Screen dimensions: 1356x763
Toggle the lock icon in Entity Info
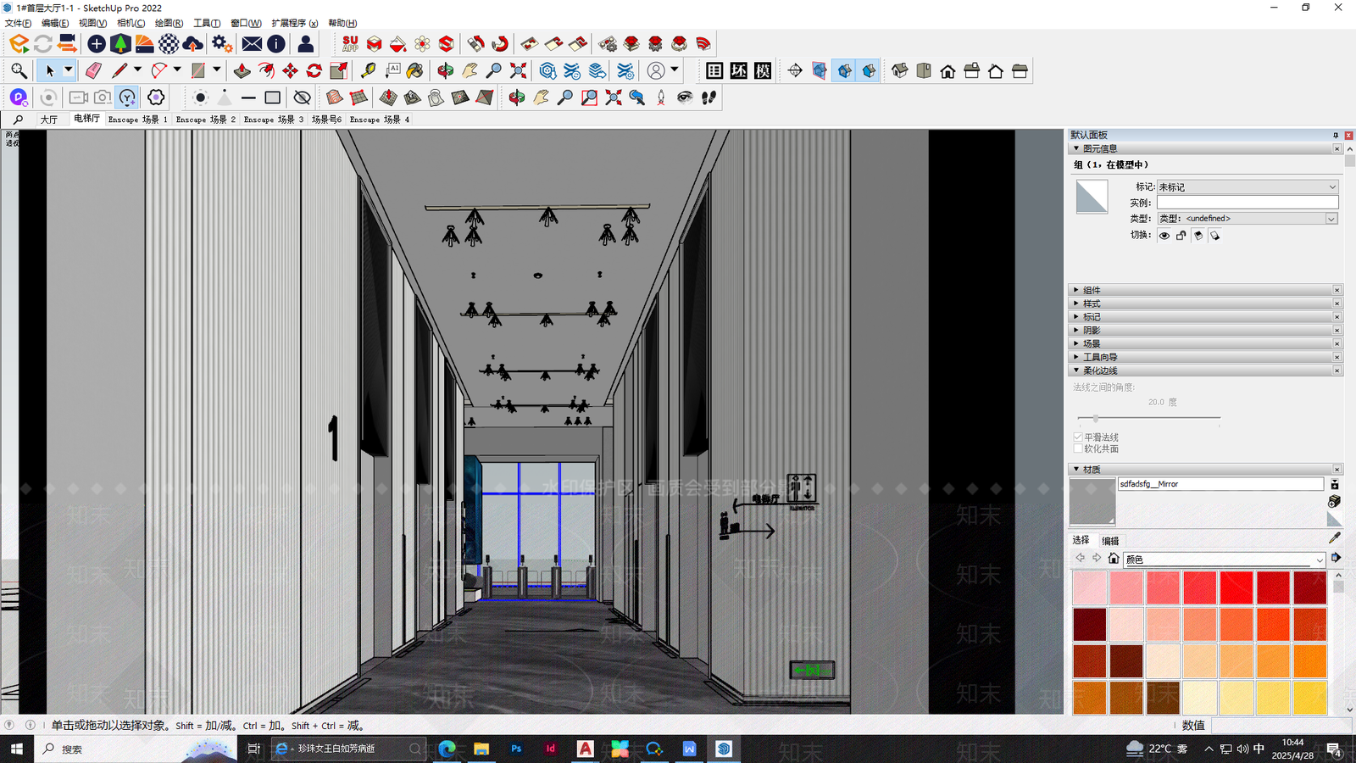coord(1181,236)
